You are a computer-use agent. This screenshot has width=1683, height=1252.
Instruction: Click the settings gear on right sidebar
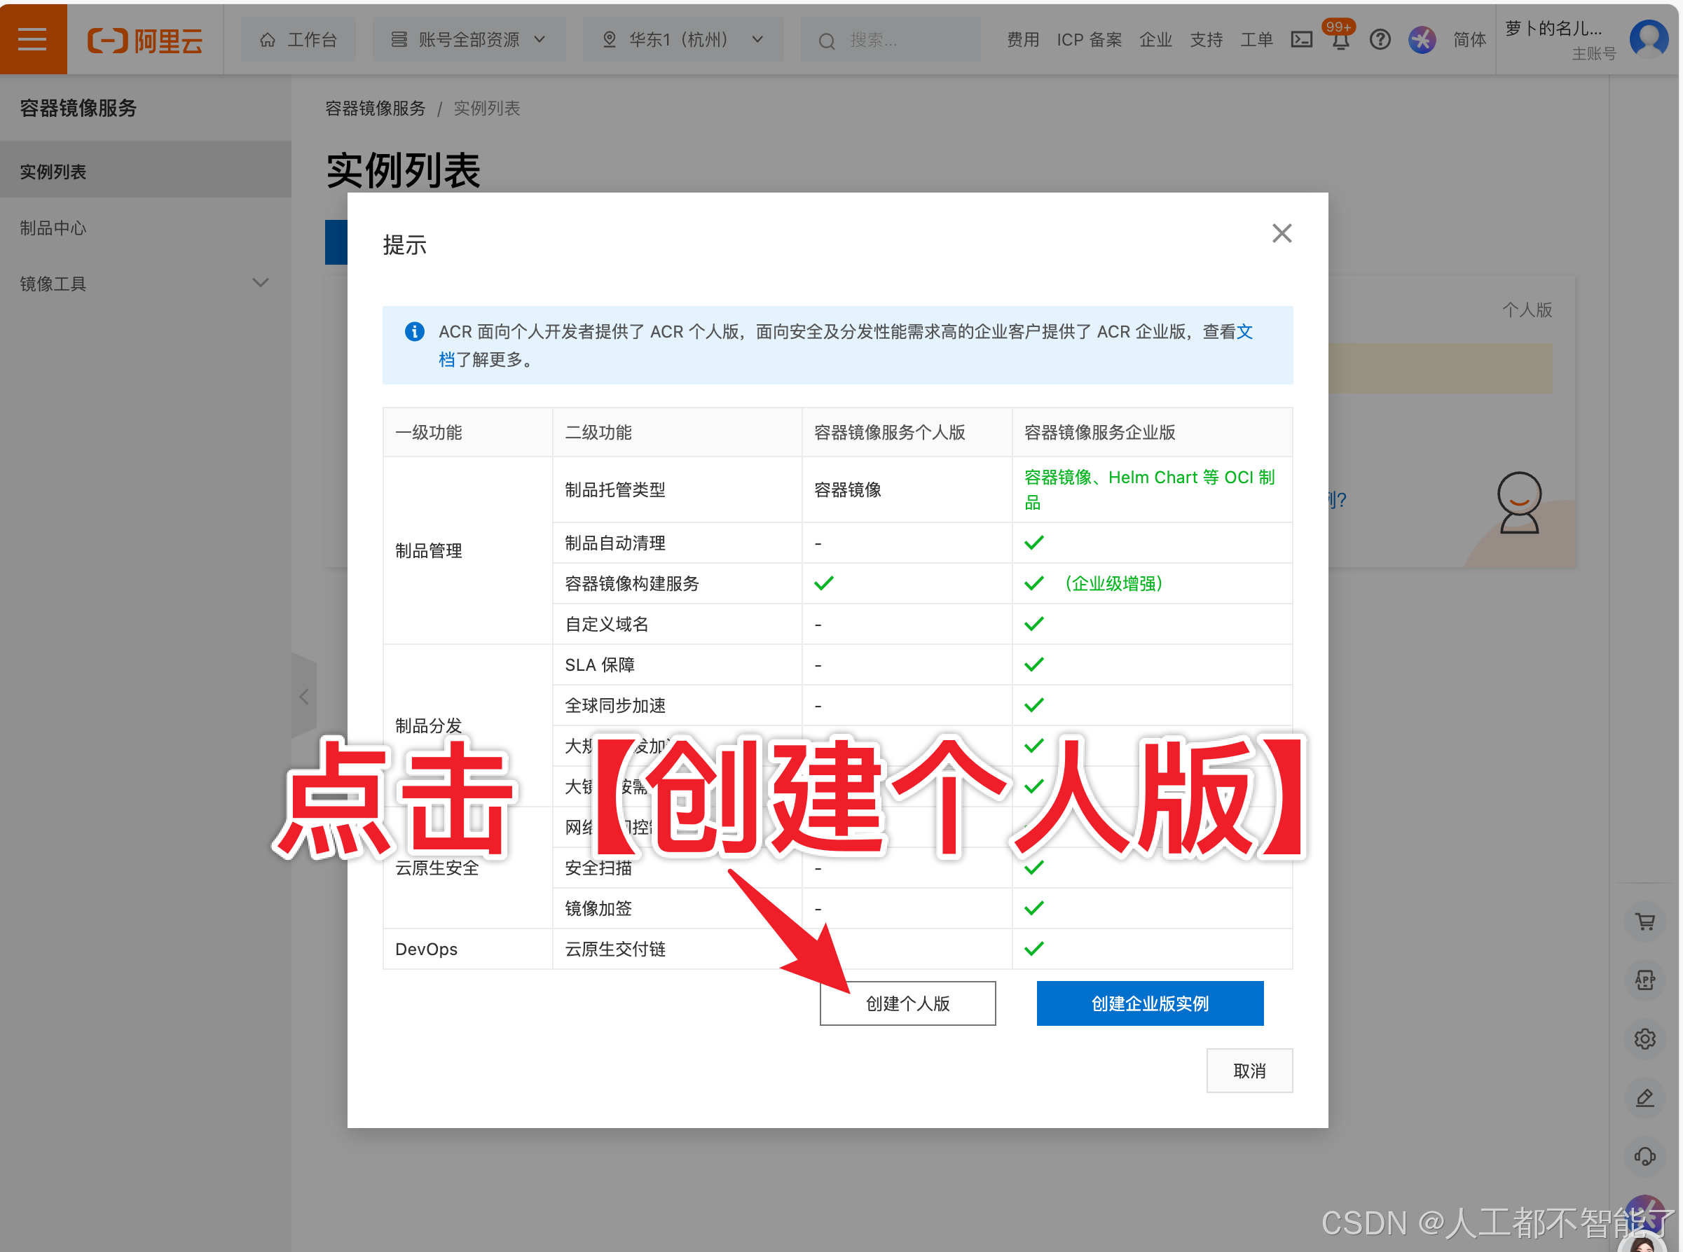(1645, 1039)
